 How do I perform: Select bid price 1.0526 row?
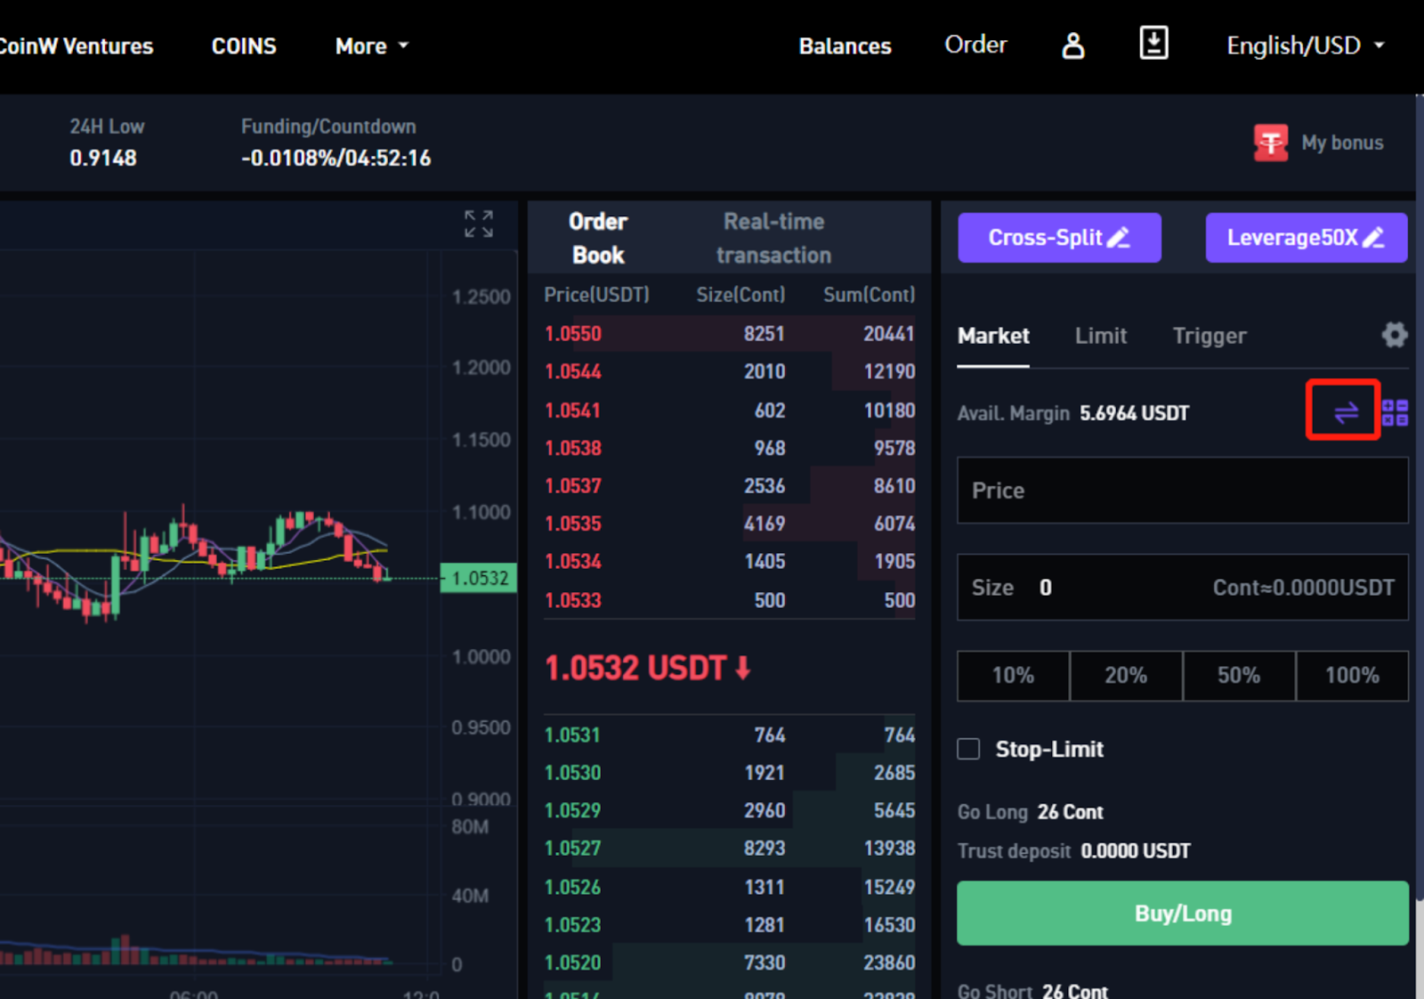click(729, 888)
